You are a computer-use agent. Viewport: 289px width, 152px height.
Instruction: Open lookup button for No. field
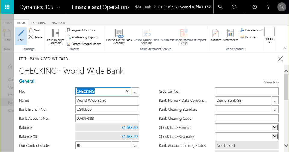(135, 91)
